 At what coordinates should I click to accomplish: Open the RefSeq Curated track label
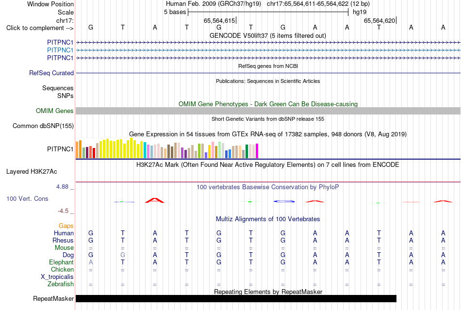pos(51,73)
